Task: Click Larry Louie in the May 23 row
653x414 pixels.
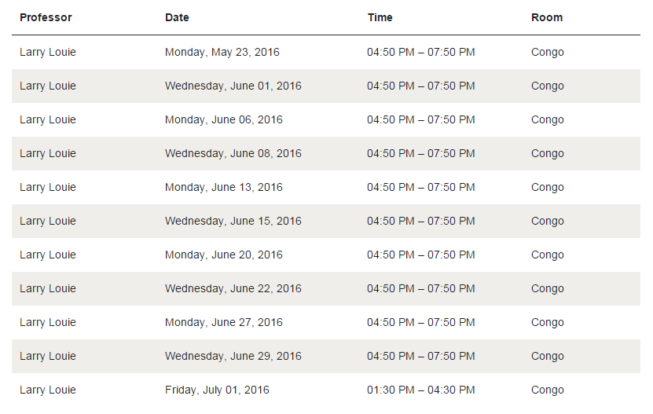Action: (x=48, y=52)
